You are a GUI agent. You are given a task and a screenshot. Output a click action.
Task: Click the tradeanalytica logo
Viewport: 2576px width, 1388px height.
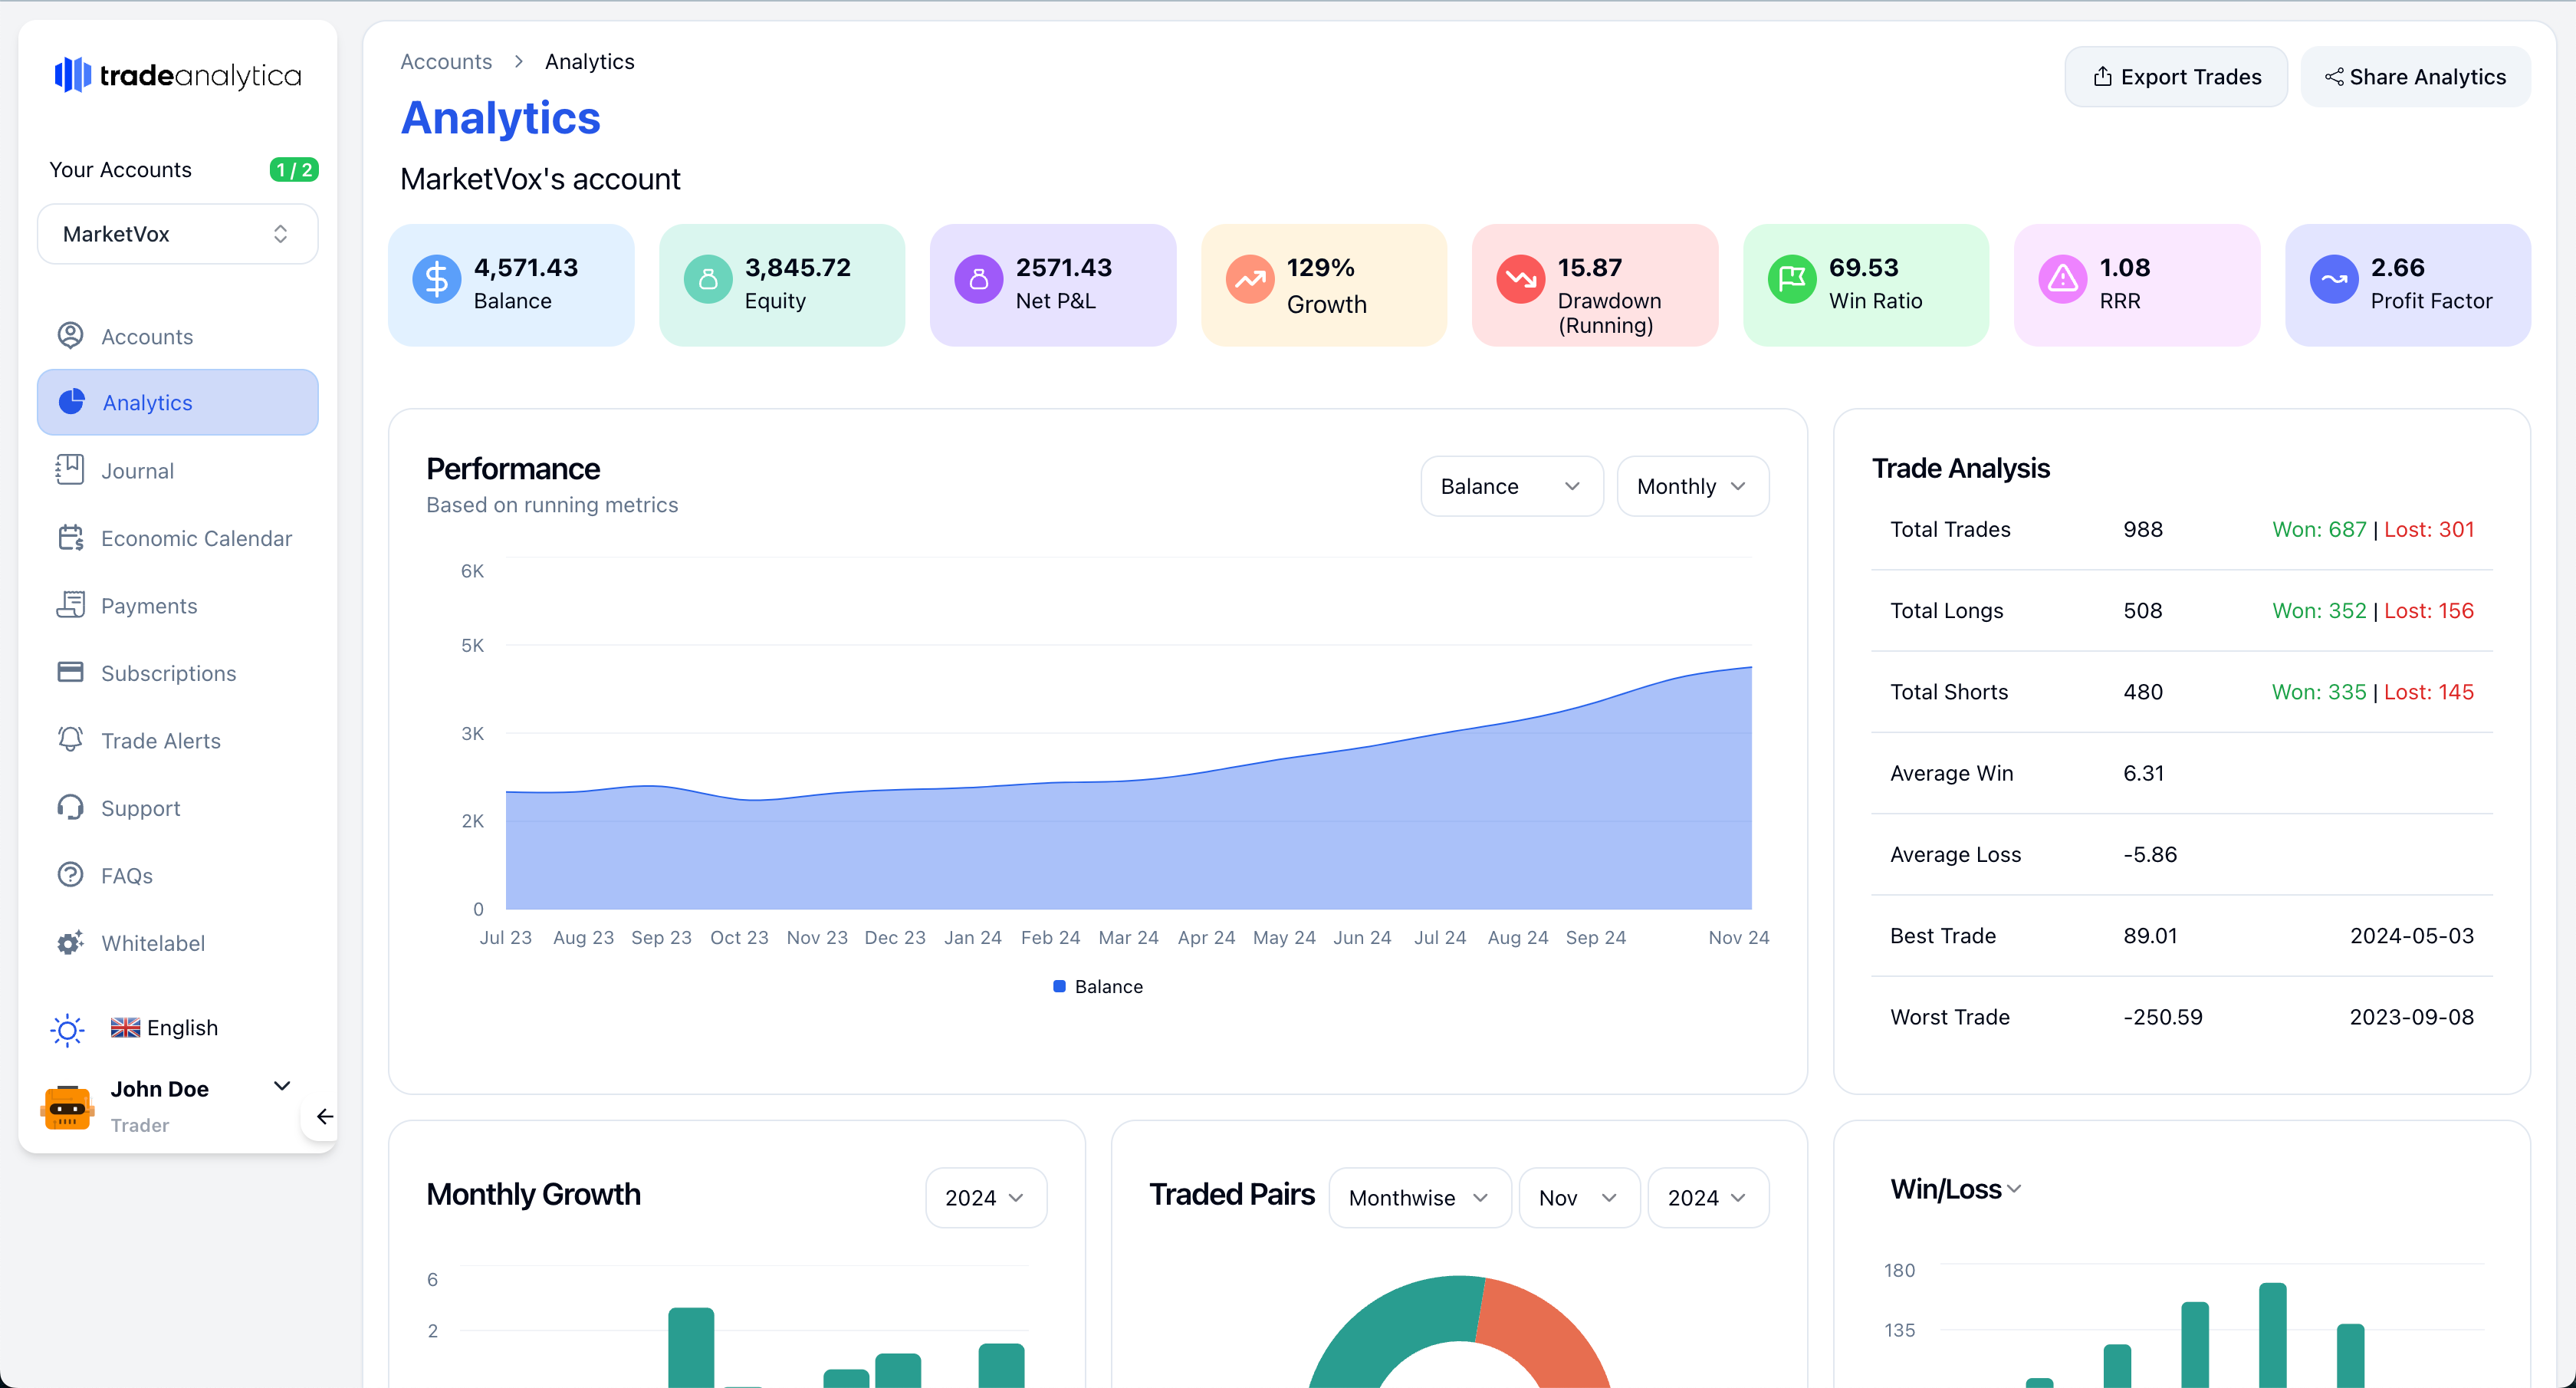(x=177, y=75)
